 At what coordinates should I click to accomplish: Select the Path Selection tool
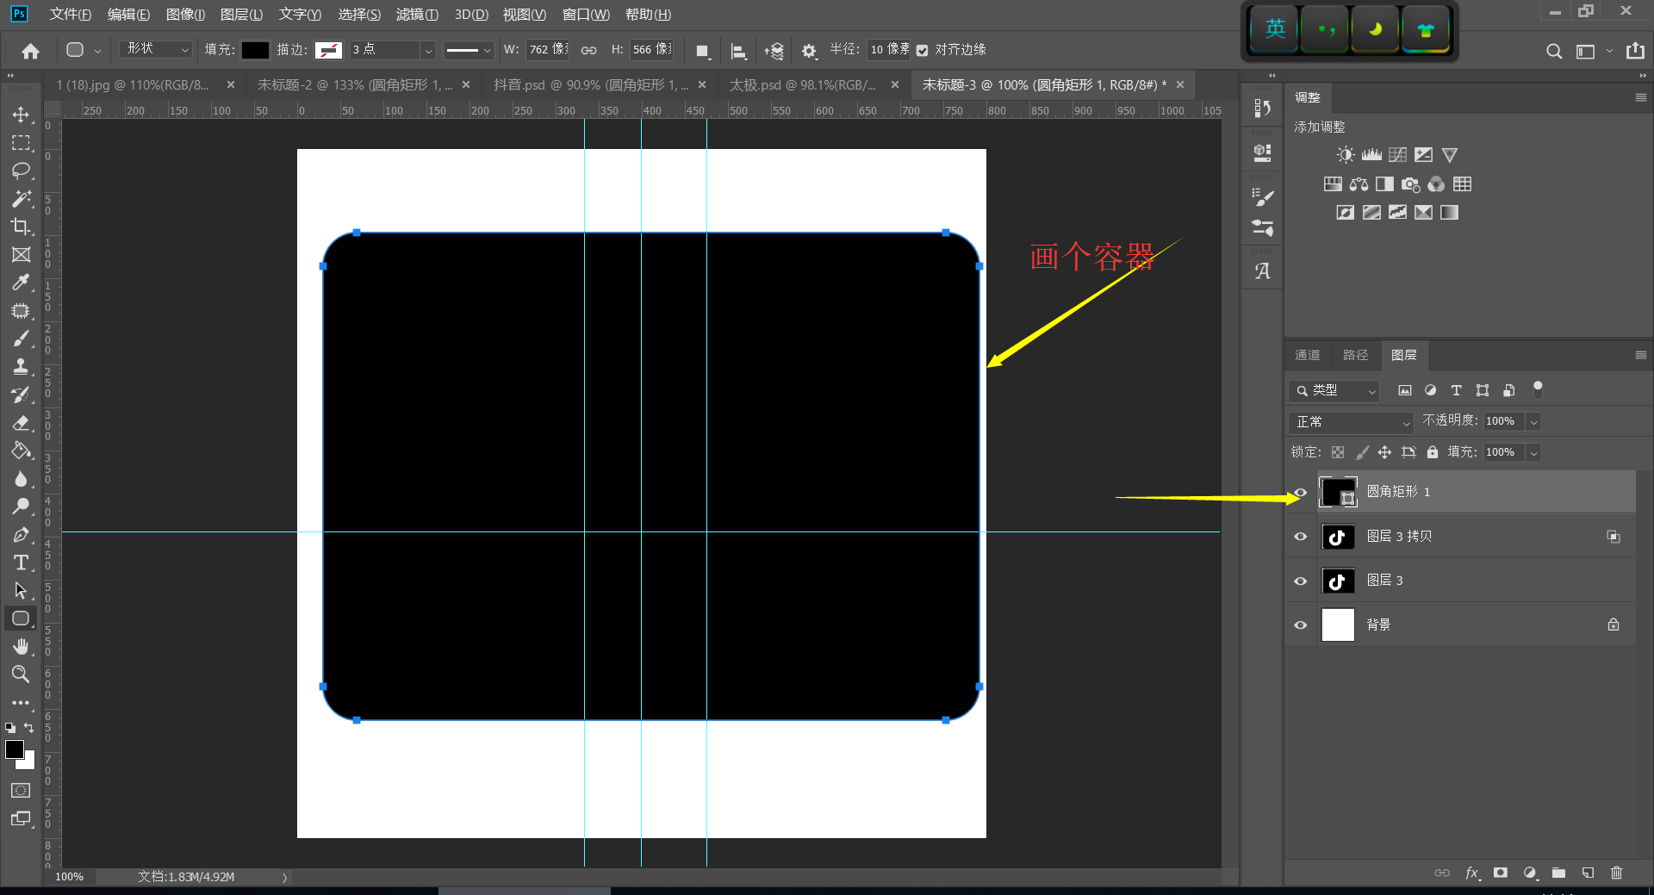pos(21,591)
